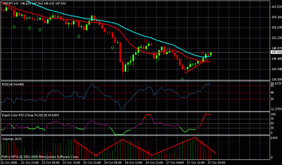Click the 23 Oct 05:00 time label

click(51, 162)
